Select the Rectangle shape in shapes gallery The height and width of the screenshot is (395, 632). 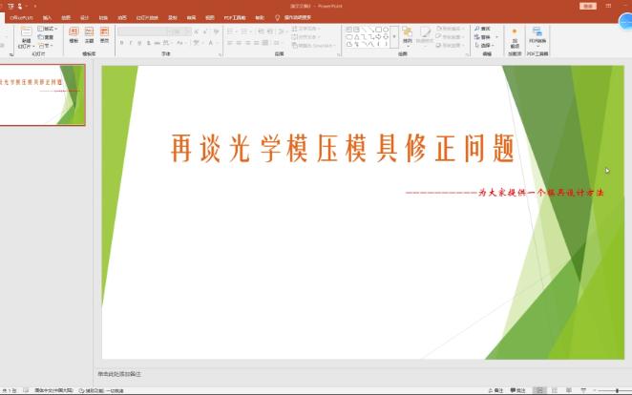(x=378, y=30)
